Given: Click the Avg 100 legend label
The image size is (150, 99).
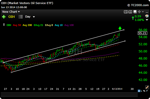Looking at the screenshot, I should coord(69,25).
